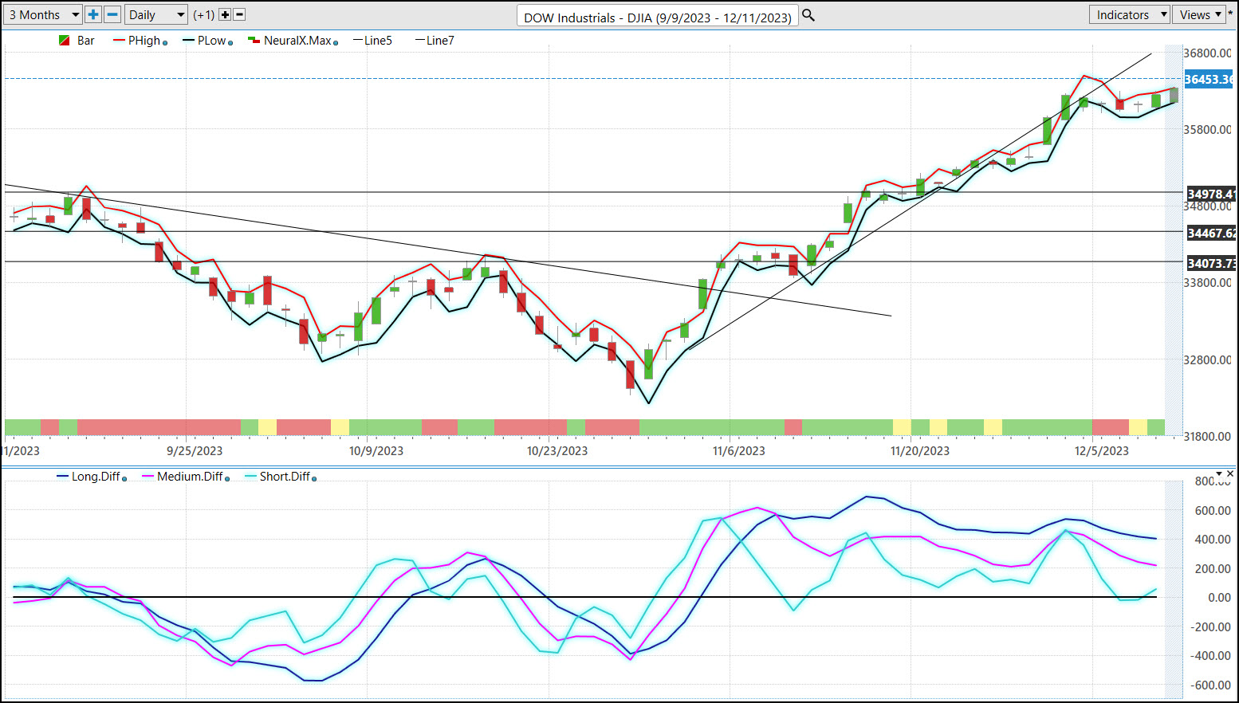Click the -200.00 indicator axis label
1239x703 pixels.
click(1211, 627)
